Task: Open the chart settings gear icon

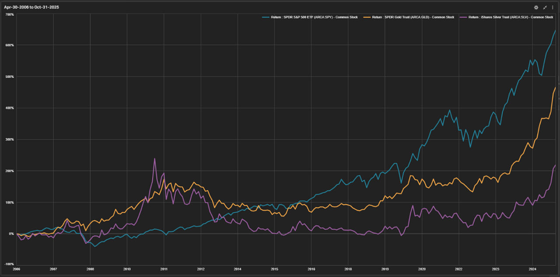Action: pyautogui.click(x=536, y=7)
